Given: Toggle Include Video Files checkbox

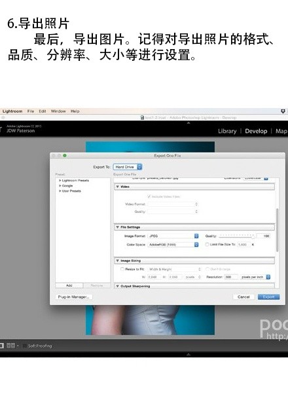Looking at the screenshot, I should (x=149, y=196).
